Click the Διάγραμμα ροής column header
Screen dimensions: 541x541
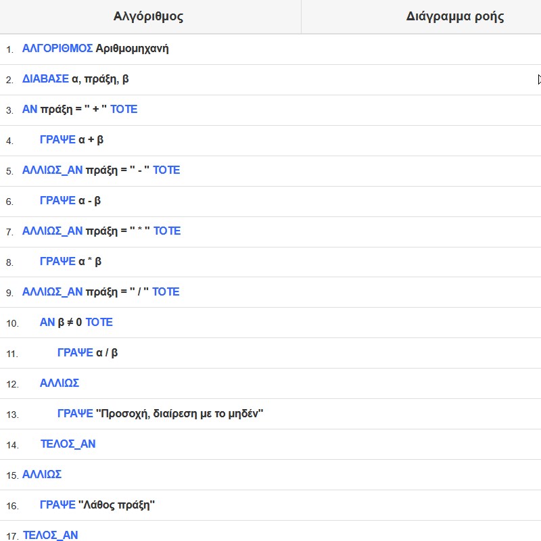[x=454, y=16]
